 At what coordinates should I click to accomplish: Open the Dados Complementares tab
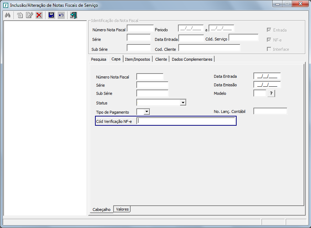tap(192, 59)
